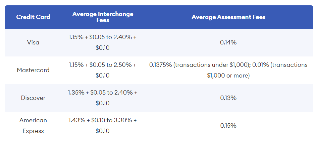Select the $0.10 under Mastercard interchange fees
Viewport: 316px width, 141px height.
click(x=103, y=76)
